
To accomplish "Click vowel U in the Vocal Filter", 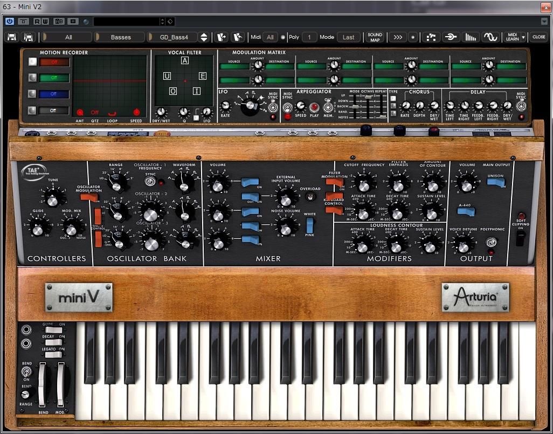I will click(167, 76).
